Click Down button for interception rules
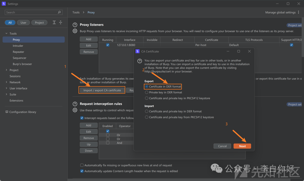Screen dimensions: 304x181 (x=89, y=151)
